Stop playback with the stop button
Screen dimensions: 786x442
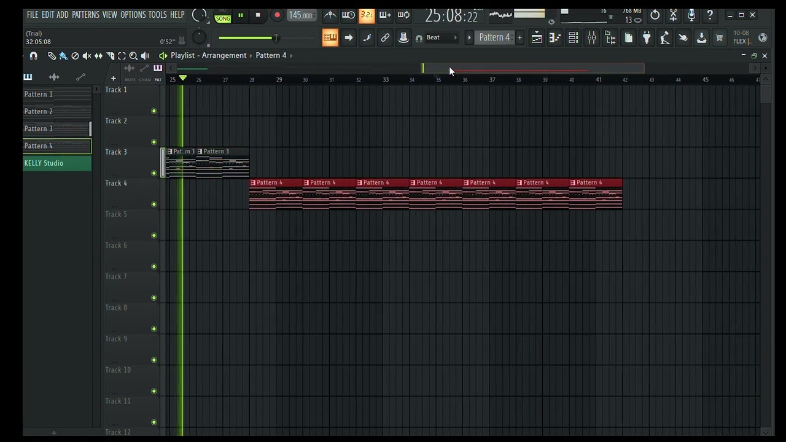[x=258, y=15]
